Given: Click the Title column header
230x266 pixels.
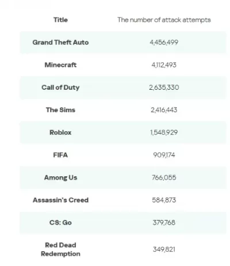Looking at the screenshot, I should [60, 20].
